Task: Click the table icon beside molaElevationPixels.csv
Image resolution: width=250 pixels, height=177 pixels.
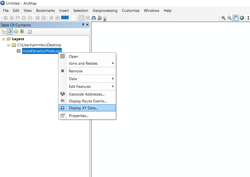Action: [x=19, y=51]
